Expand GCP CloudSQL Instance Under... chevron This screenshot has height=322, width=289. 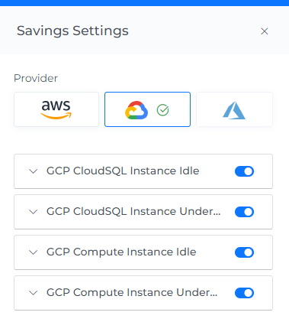click(x=34, y=212)
